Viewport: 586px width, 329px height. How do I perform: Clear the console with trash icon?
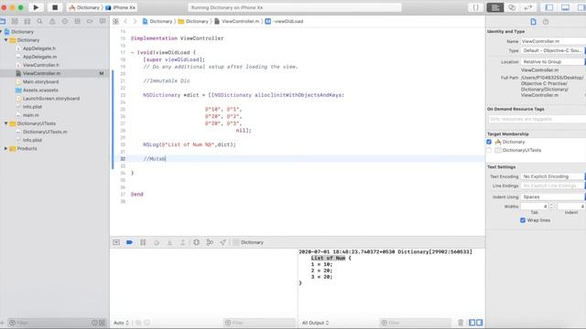click(461, 323)
